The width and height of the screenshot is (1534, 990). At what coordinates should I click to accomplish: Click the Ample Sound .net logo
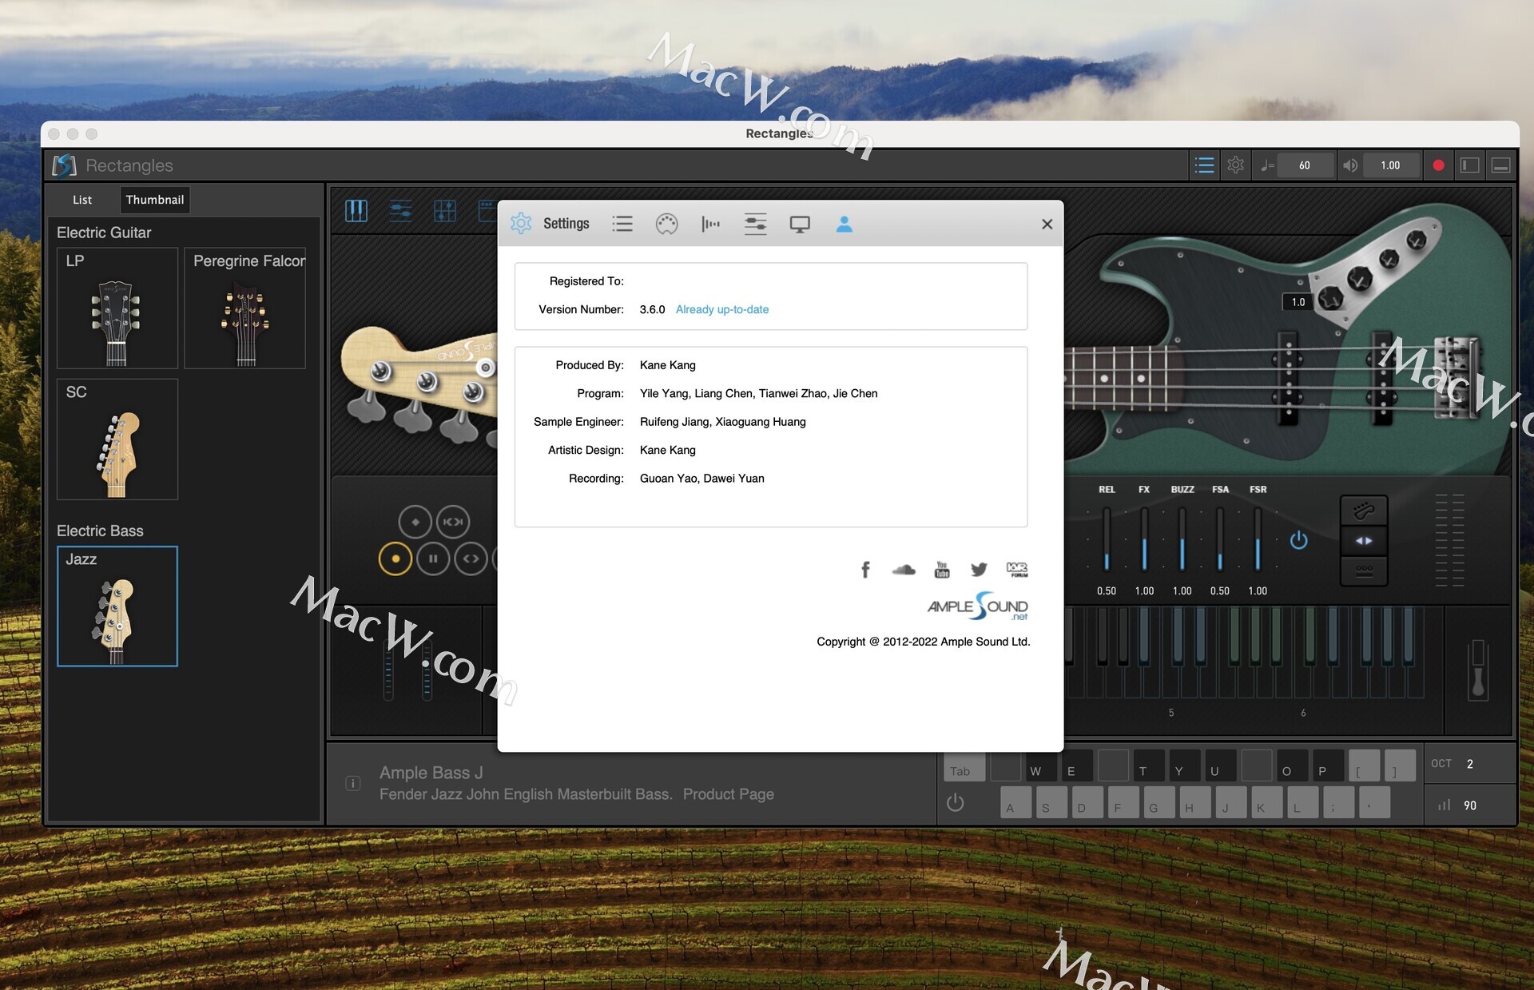tap(978, 606)
